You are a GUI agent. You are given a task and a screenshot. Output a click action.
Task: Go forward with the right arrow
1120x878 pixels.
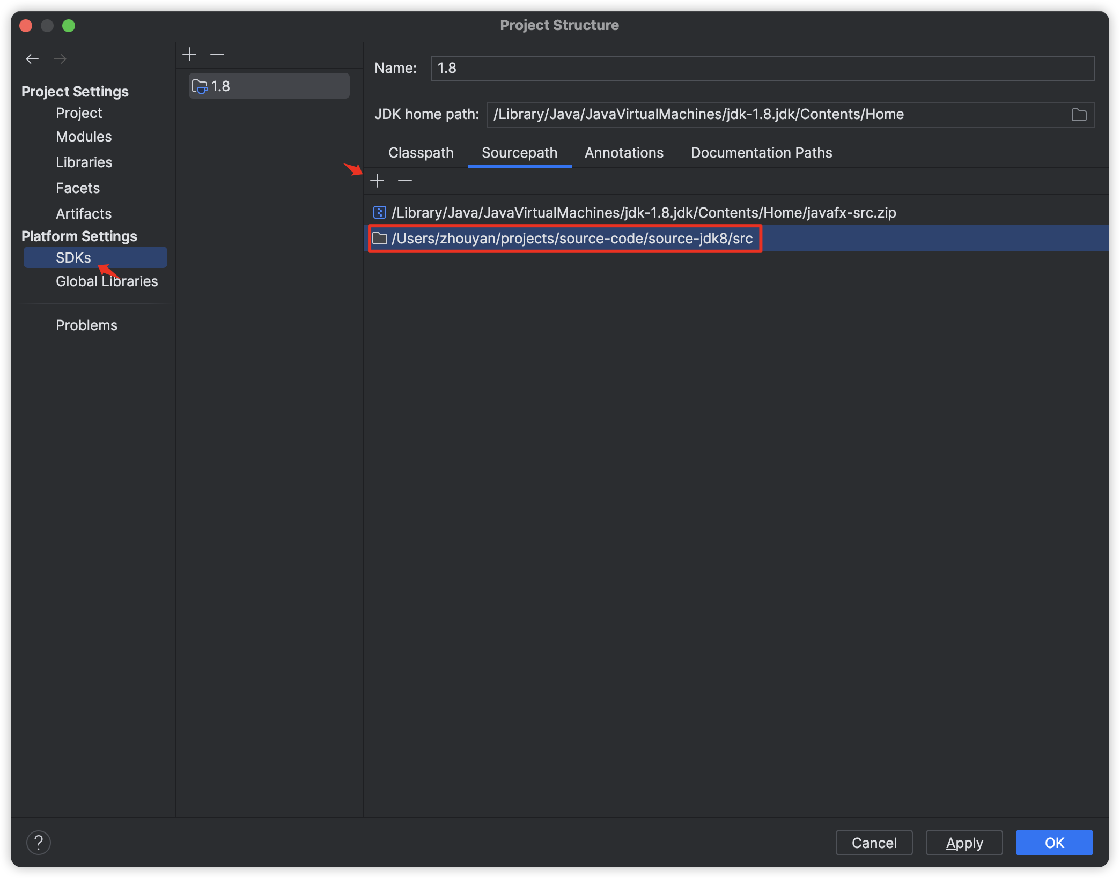[60, 59]
